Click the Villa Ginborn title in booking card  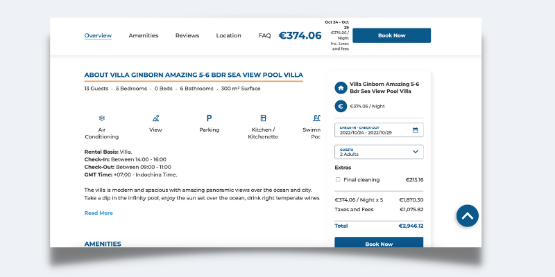pyautogui.click(x=384, y=88)
